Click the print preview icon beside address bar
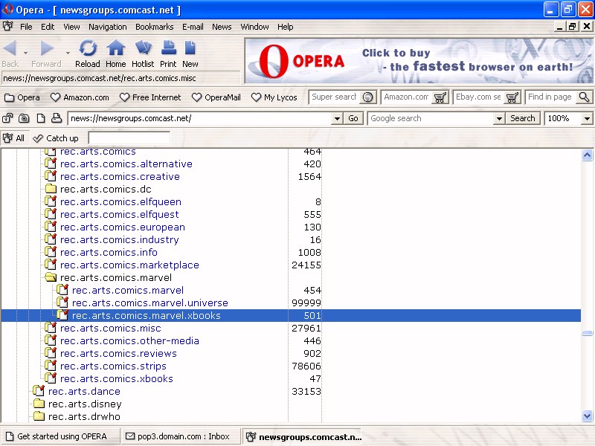 point(57,118)
